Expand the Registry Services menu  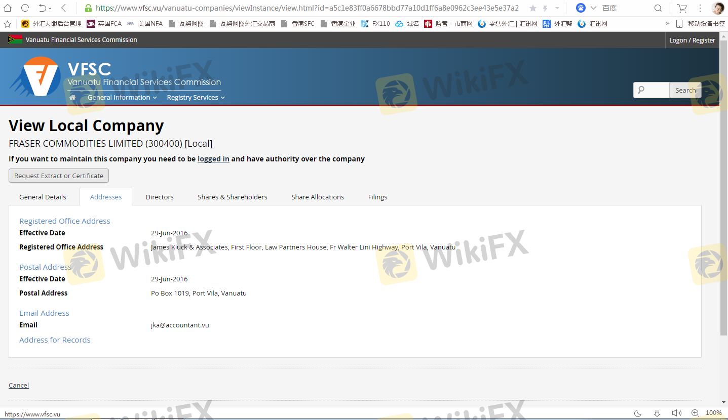coord(196,98)
